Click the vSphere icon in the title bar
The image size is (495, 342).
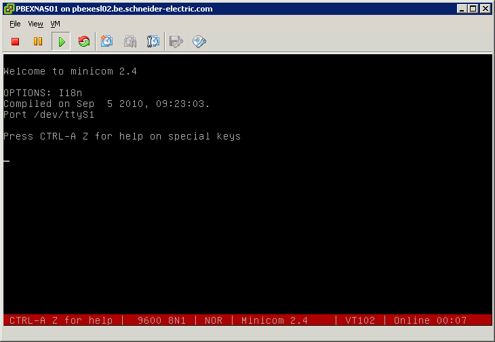[x=8, y=9]
